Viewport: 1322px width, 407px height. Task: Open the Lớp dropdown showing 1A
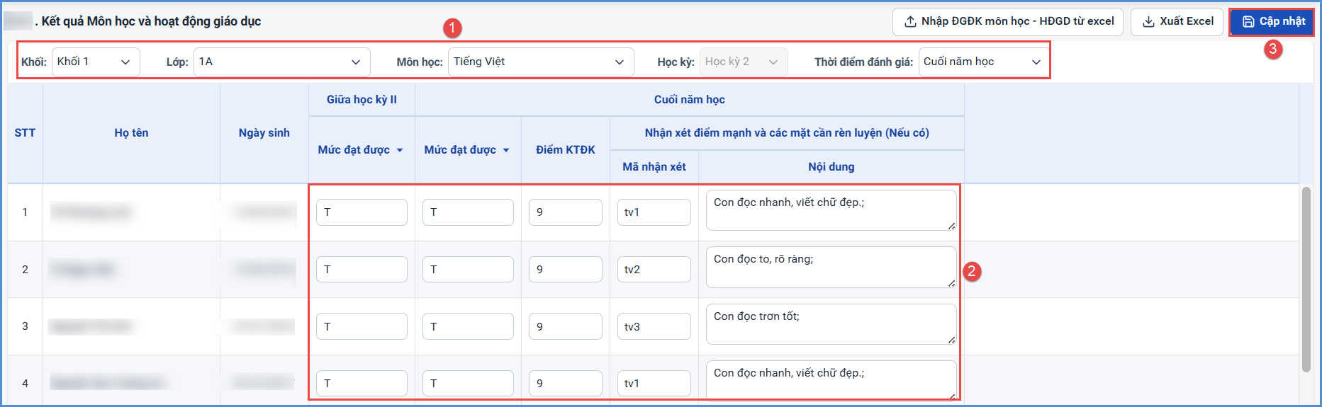click(x=281, y=62)
